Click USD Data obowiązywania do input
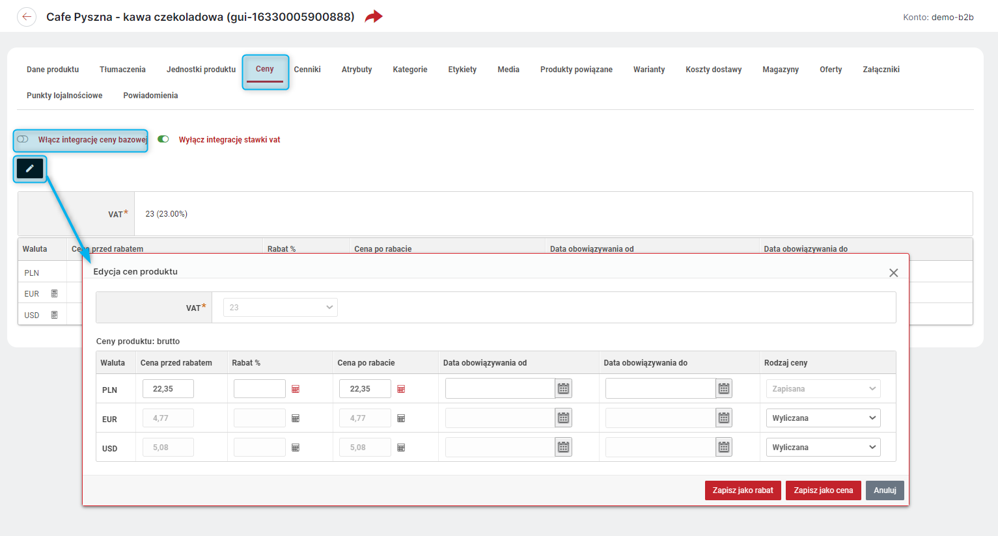This screenshot has height=536, width=998. [x=661, y=447]
